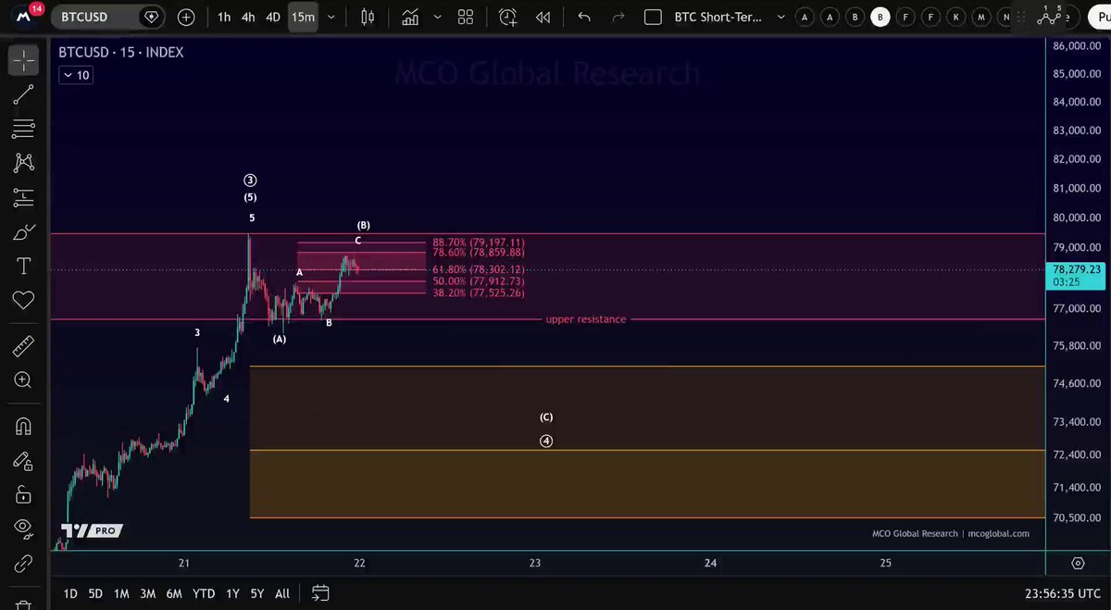Click the square layout icon beside BTC Short-Ter
This screenshot has height=610, width=1111.
pyautogui.click(x=653, y=17)
